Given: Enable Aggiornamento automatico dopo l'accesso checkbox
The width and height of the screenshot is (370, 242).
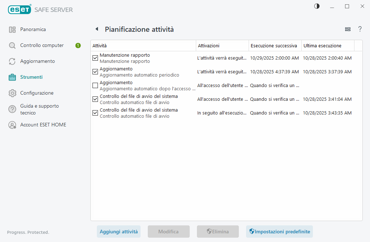Looking at the screenshot, I should click(95, 86).
